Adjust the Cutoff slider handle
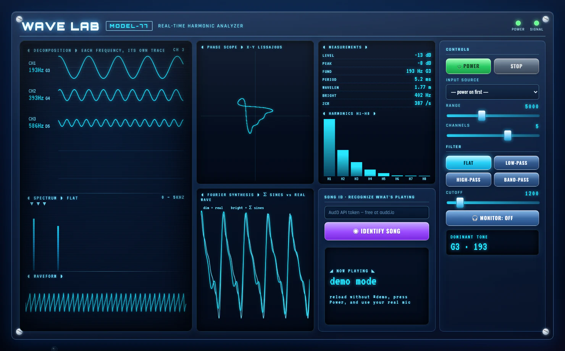This screenshot has width=565, height=351. pyautogui.click(x=460, y=203)
